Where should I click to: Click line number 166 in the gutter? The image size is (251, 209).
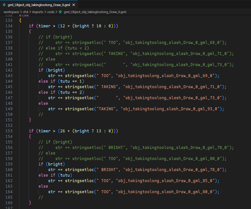[x=9, y=203]
